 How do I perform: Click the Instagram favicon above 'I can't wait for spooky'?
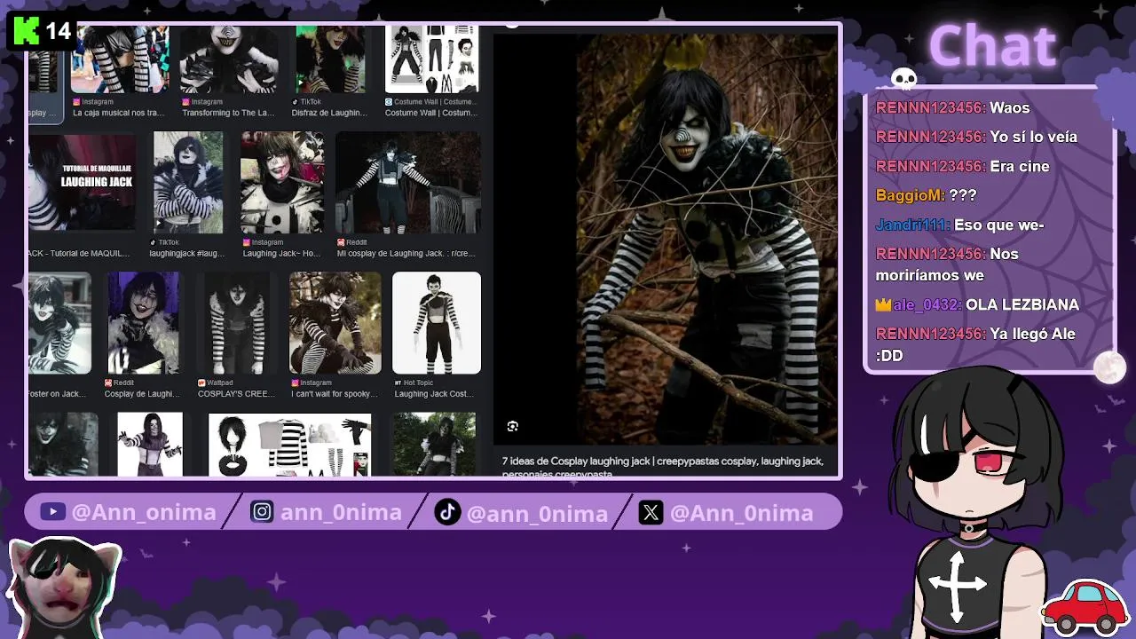point(295,383)
